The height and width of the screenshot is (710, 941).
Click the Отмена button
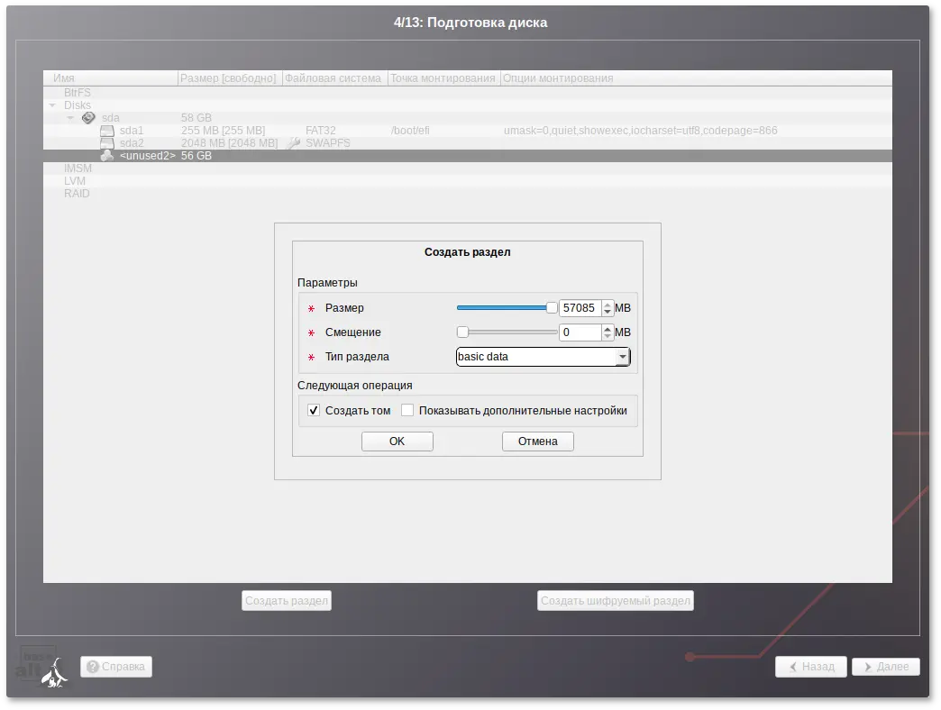tap(538, 441)
